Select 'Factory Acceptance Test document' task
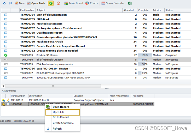The width and height of the screenshot is (191, 133). point(60,28)
